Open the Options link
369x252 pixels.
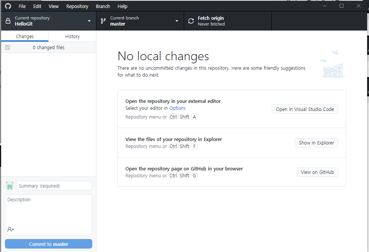(x=177, y=108)
